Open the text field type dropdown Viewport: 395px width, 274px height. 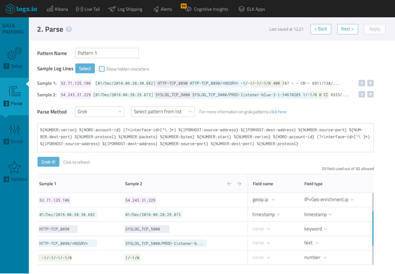(312, 243)
